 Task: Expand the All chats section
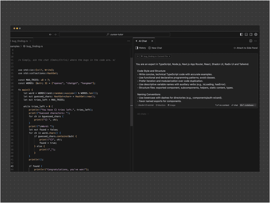coord(143,114)
